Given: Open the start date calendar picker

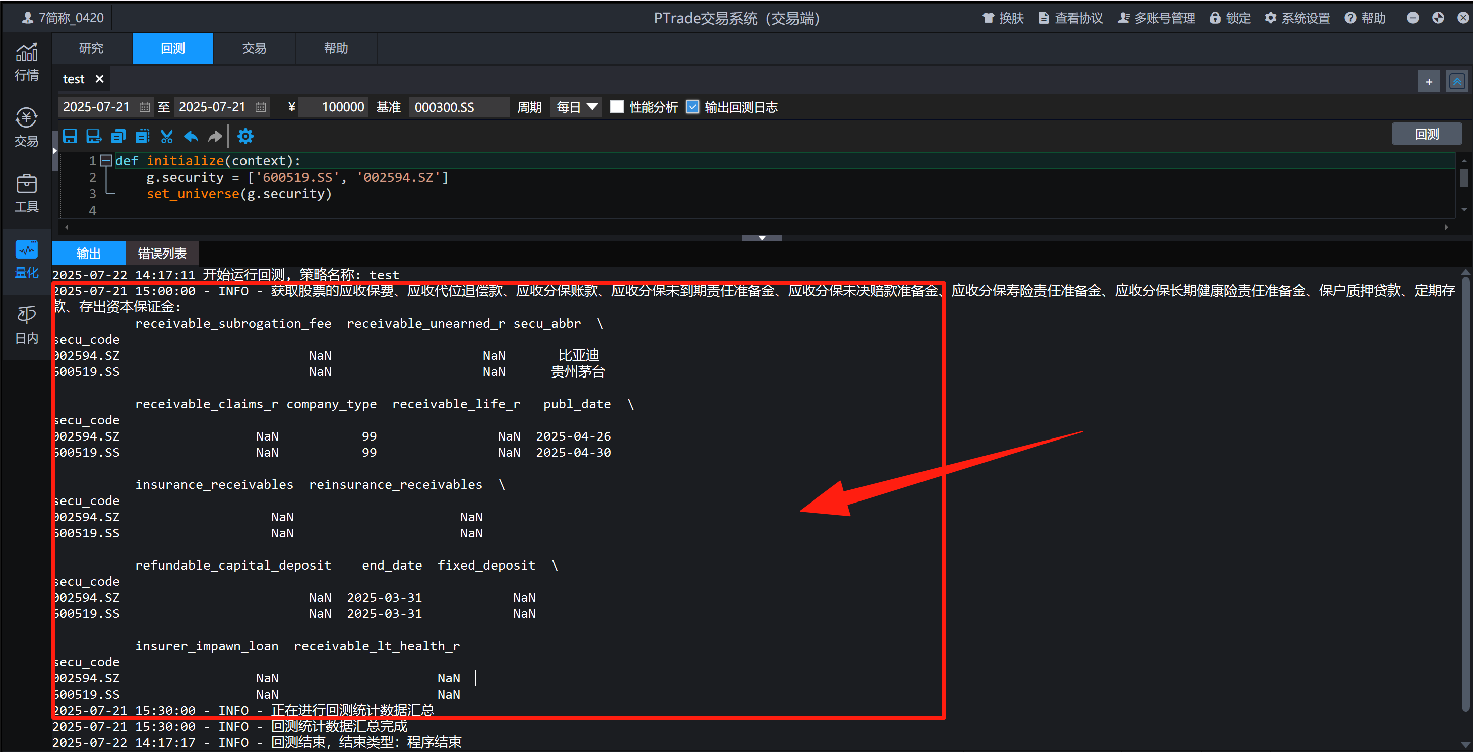Looking at the screenshot, I should [x=144, y=107].
